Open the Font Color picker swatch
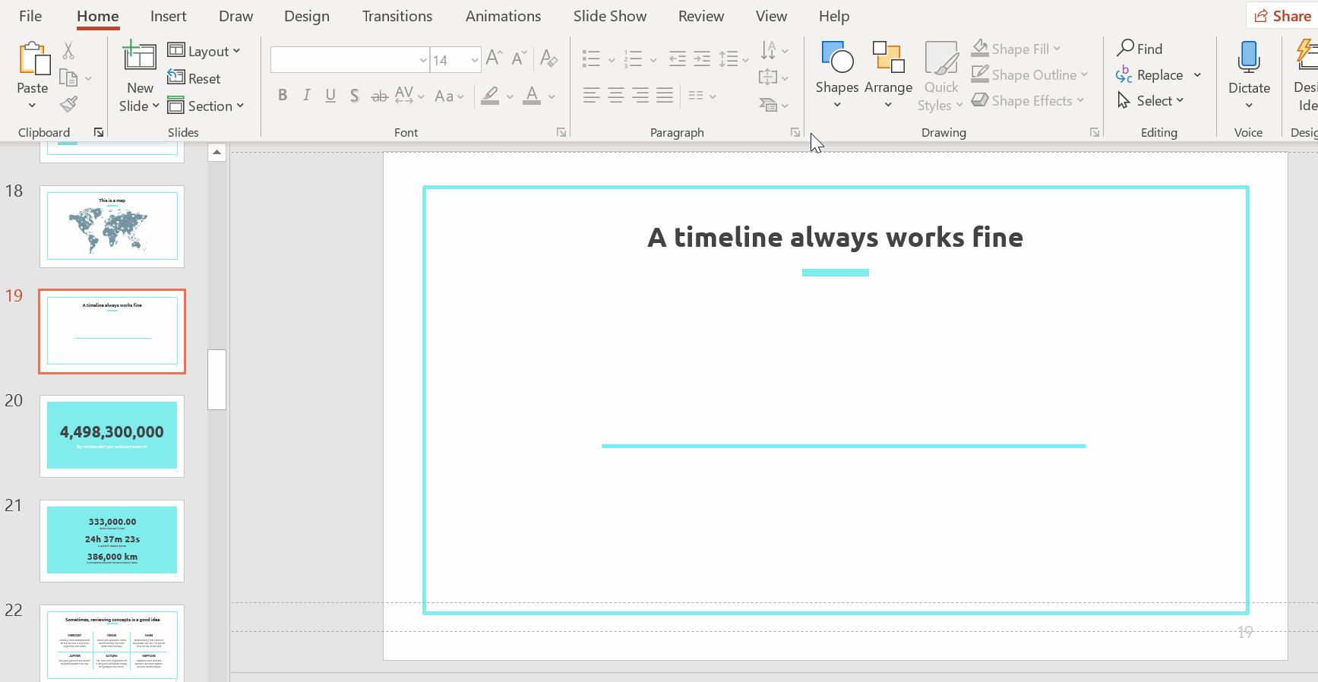 (x=532, y=96)
